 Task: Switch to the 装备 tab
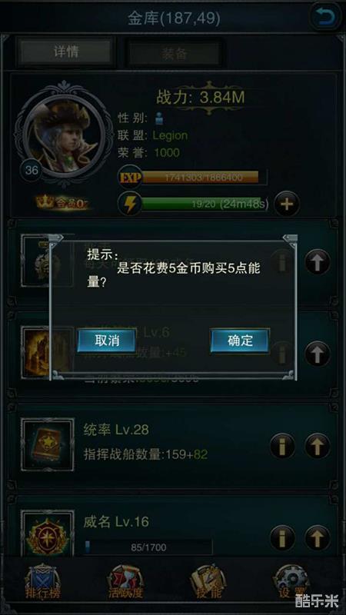pyautogui.click(x=175, y=54)
